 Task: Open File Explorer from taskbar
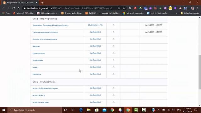pyautogui.click(x=89, y=110)
